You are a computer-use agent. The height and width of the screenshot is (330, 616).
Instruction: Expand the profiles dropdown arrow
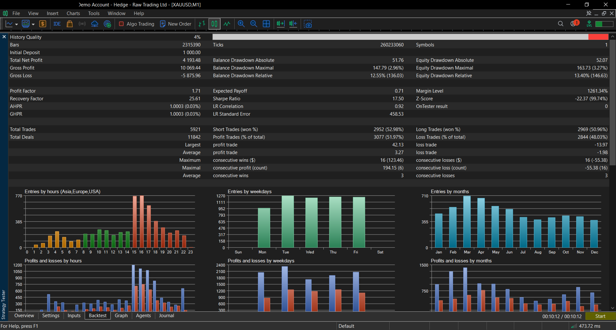(33, 24)
